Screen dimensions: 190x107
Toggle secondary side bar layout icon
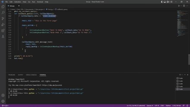[x=167, y=2]
